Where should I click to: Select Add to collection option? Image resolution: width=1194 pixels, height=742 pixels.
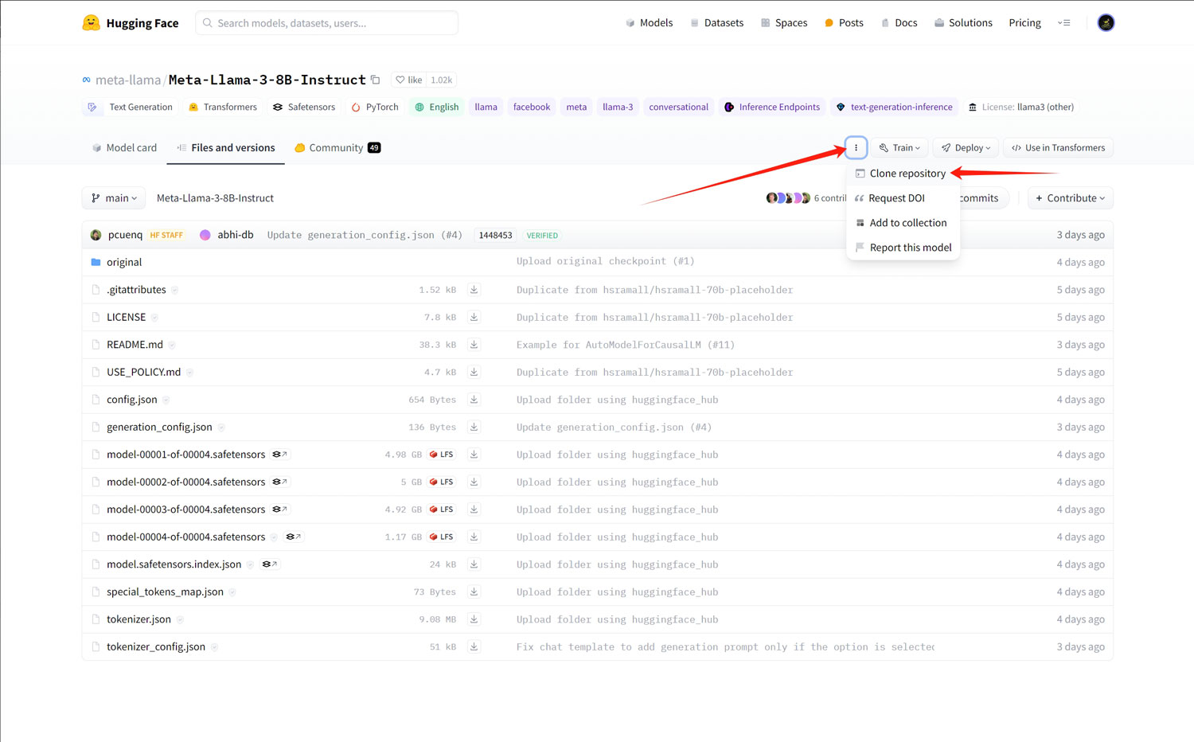pyautogui.click(x=903, y=223)
